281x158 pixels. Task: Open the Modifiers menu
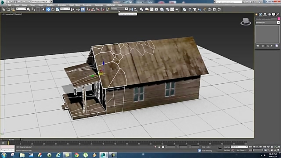click(x=51, y=5)
